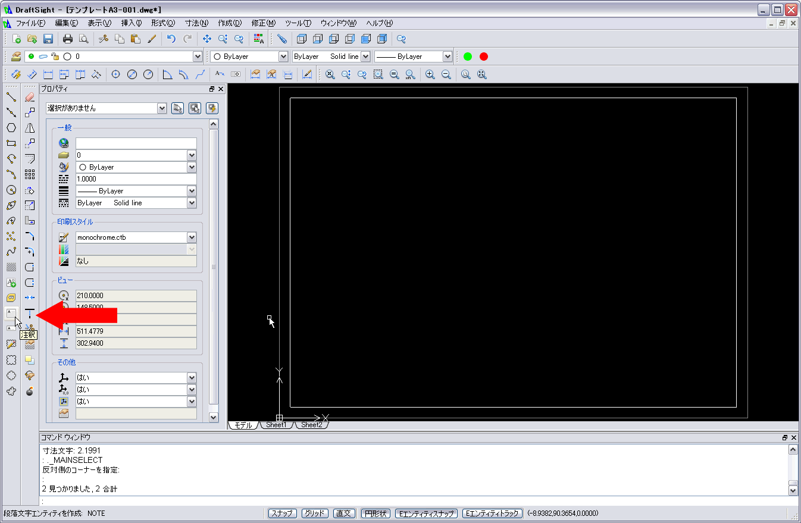Open first はい dropdown under その他
The width and height of the screenshot is (801, 523).
click(192, 378)
